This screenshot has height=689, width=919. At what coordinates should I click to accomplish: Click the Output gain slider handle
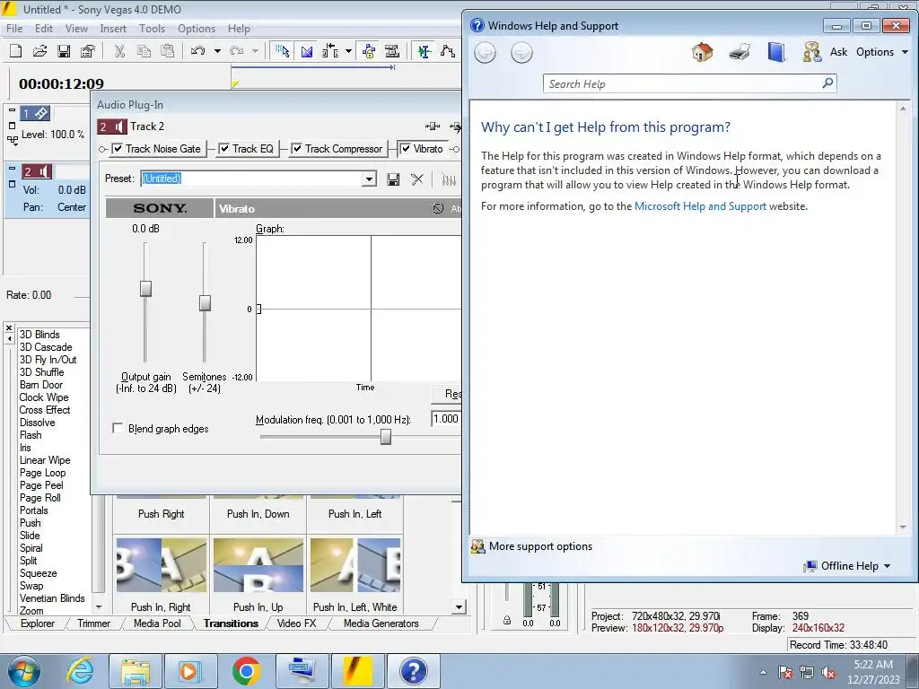point(145,288)
